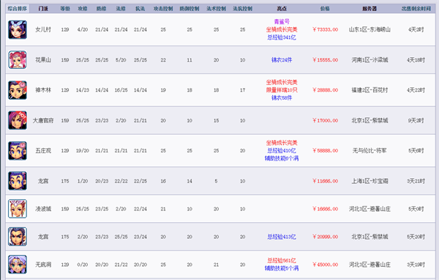The width and height of the screenshot is (439, 280).
Task: Open the 五庄观 character avatar
Action: coord(18,151)
